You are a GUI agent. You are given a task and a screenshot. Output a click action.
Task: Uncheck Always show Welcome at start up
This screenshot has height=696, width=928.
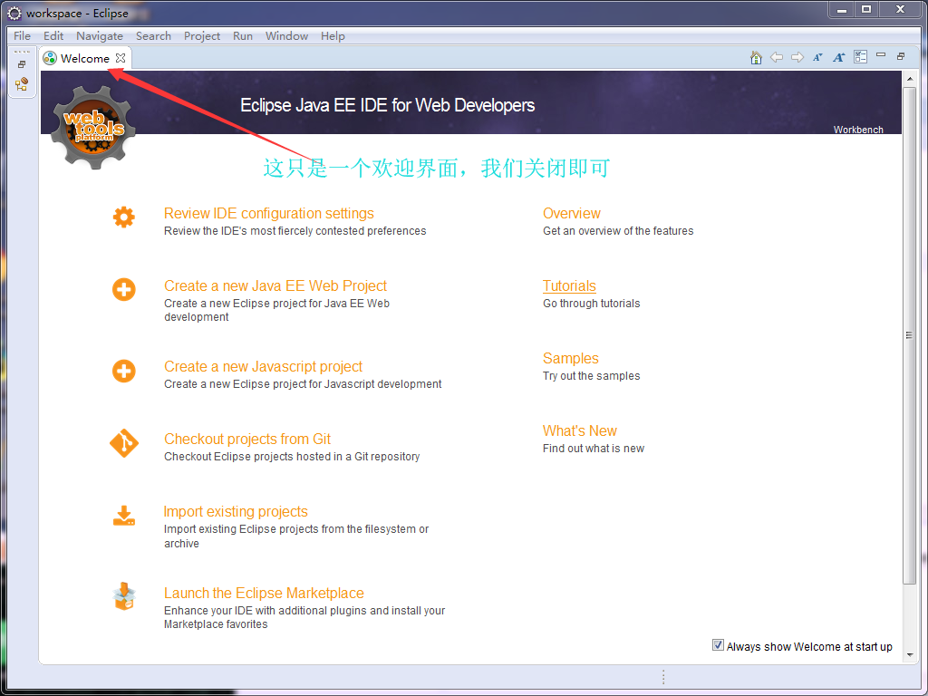[x=718, y=645]
